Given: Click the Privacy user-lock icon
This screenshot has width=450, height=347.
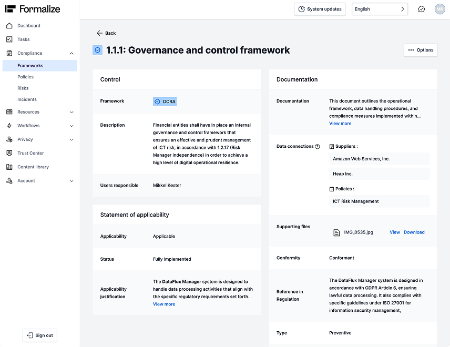Looking at the screenshot, I should 9,139.
